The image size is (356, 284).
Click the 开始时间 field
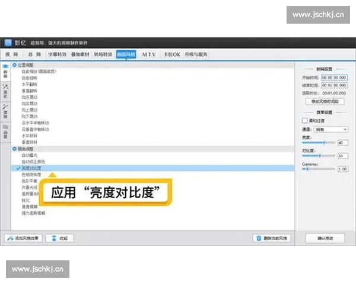coord(334,78)
